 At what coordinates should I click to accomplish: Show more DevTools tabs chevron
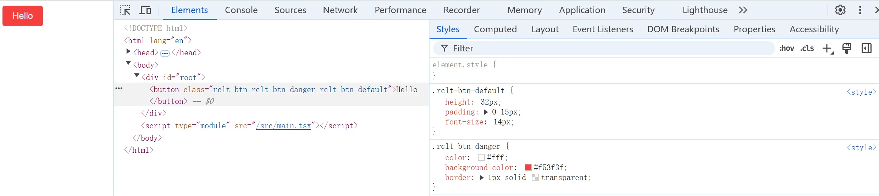(743, 10)
